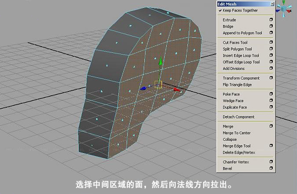Open Cut Faces Tool options box

(271, 42)
